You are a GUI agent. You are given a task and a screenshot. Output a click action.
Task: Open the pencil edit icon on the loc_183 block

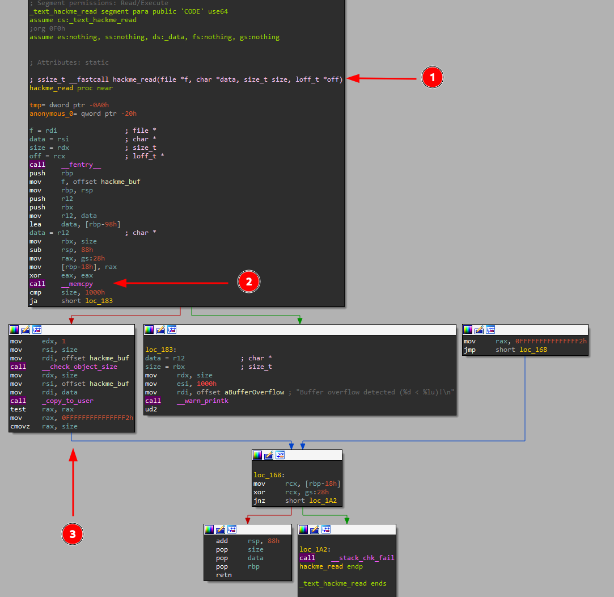161,329
